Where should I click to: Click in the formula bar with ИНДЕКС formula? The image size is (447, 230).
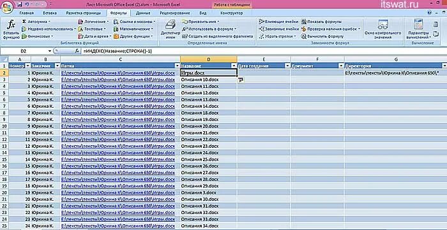pyautogui.click(x=264, y=51)
